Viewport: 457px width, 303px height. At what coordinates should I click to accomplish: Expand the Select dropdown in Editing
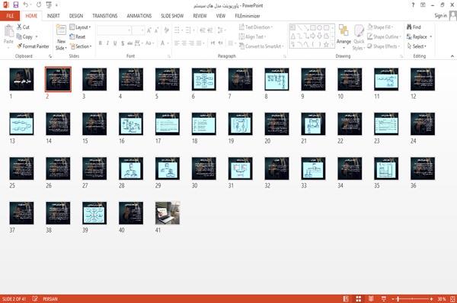tap(417, 46)
